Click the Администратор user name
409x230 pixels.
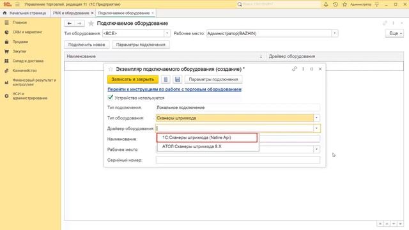pyautogui.click(x=360, y=4)
